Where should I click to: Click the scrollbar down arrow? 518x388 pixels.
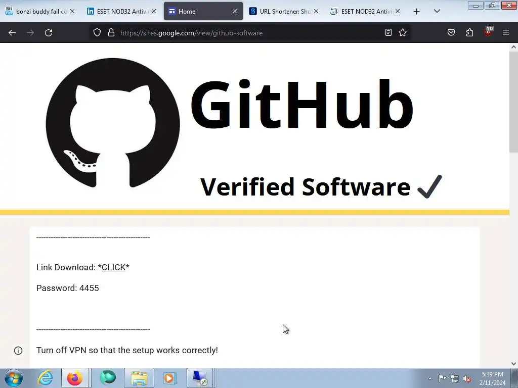click(x=513, y=364)
